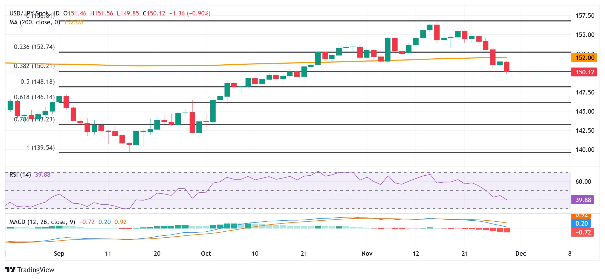Select the 0.618 (146.14) Fibonacci level label
Viewport: 605px width, 279px height.
tap(34, 97)
